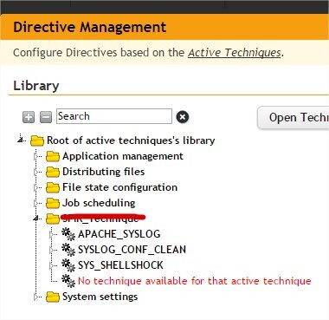This screenshot has width=329, height=320.
Task: Click the Application management folder icon
Action: pos(53,156)
